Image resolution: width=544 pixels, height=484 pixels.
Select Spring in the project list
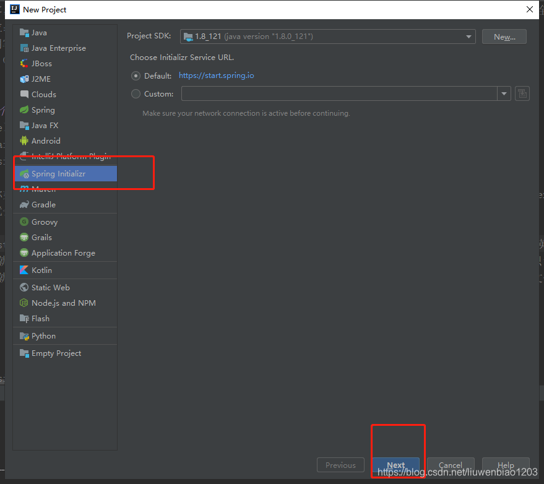[65, 110]
